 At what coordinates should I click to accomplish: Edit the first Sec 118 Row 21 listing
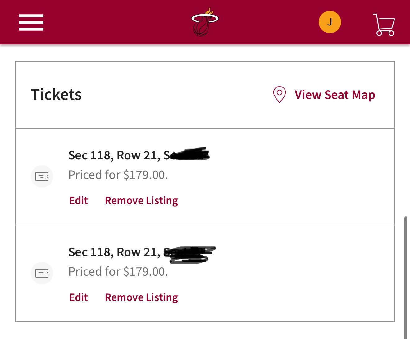pyautogui.click(x=78, y=200)
